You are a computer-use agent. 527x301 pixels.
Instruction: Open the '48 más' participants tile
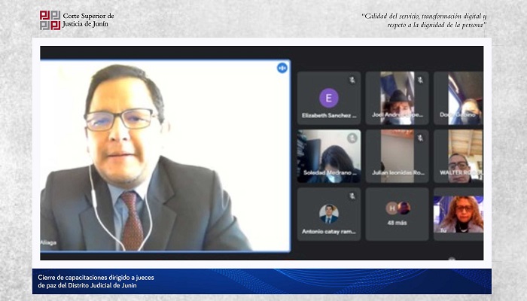[x=397, y=214]
